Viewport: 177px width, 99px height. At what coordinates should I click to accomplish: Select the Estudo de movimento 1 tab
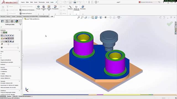25,96
